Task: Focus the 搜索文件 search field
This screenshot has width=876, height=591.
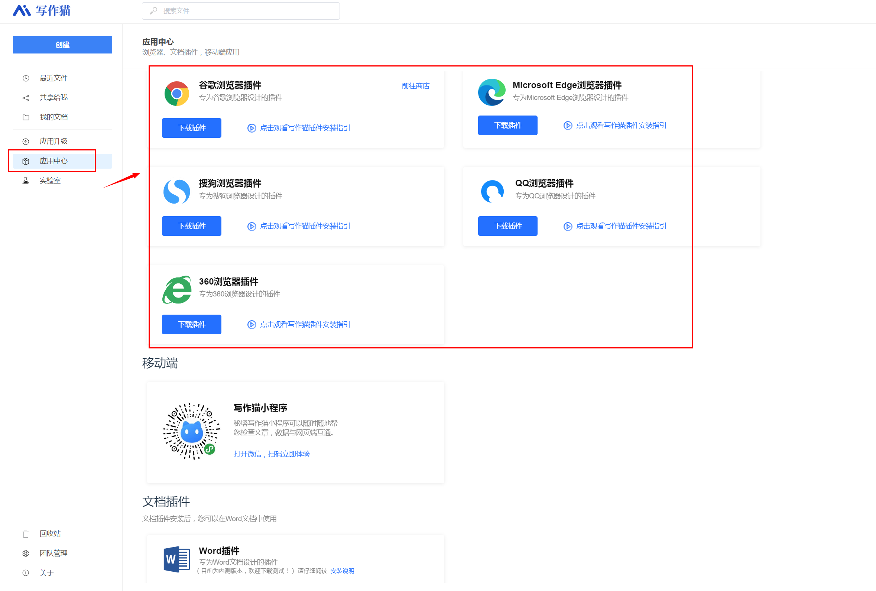Action: (x=240, y=11)
